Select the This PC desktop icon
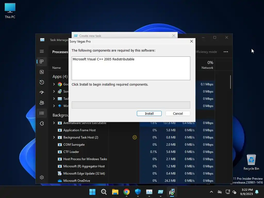The width and height of the screenshot is (264, 198). pyautogui.click(x=10, y=11)
